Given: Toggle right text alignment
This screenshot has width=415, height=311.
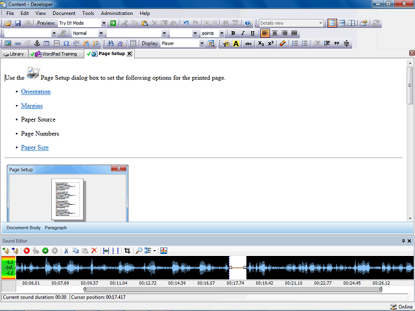Looking at the screenshot, I should [x=284, y=33].
